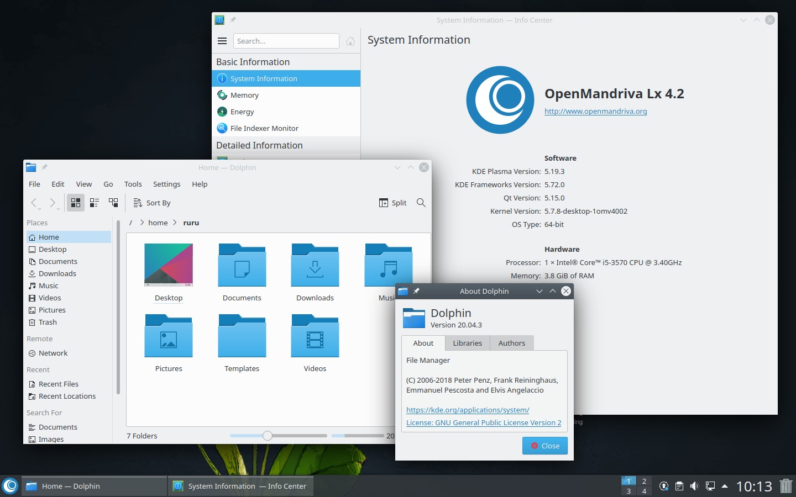Select Videos in the Places panel
The height and width of the screenshot is (497, 796).
click(x=69, y=298)
